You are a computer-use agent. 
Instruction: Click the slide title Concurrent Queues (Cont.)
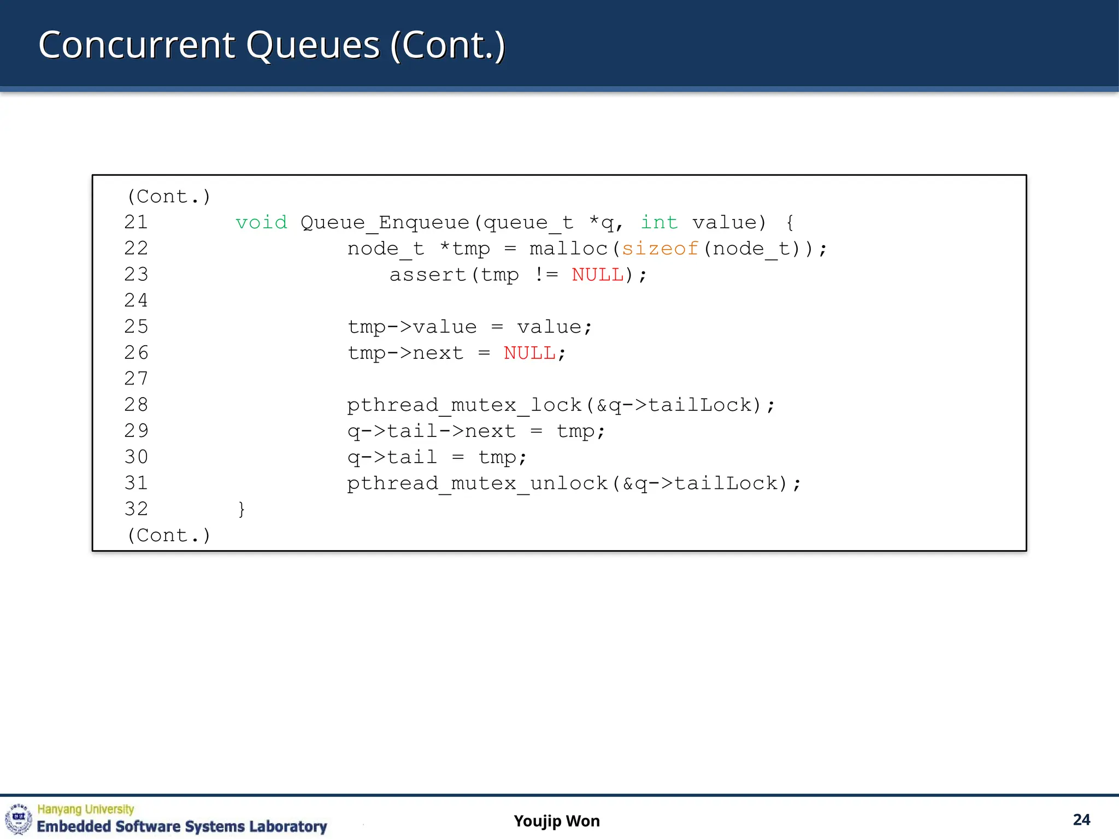(272, 45)
